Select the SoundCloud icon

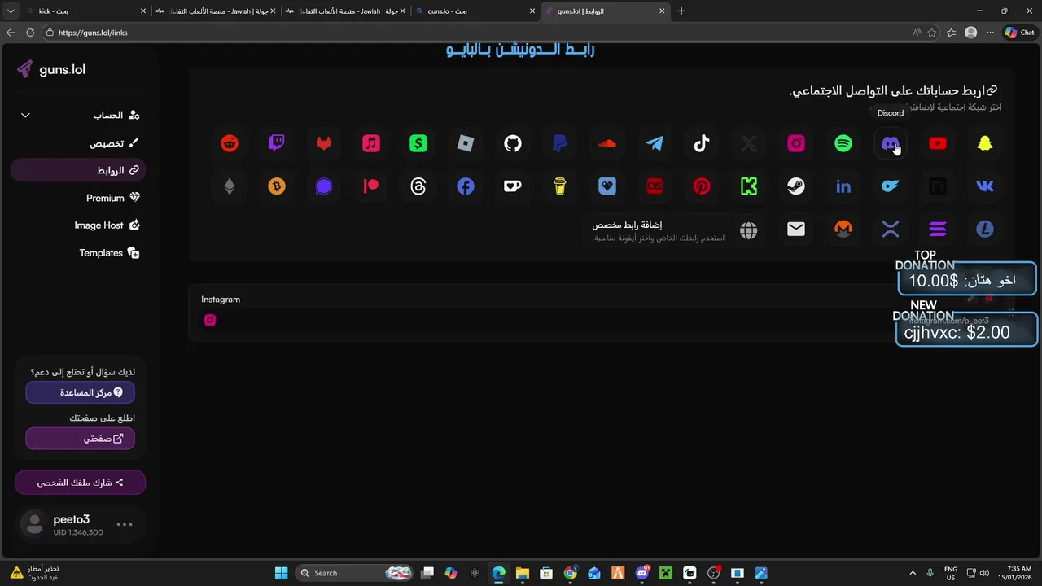tap(607, 144)
